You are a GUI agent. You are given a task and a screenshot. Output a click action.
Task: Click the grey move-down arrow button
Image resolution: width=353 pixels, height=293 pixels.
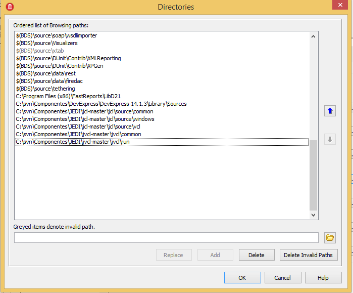[330, 139]
